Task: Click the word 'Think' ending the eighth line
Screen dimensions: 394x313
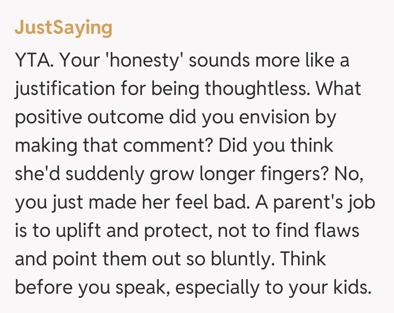Action: (304, 259)
